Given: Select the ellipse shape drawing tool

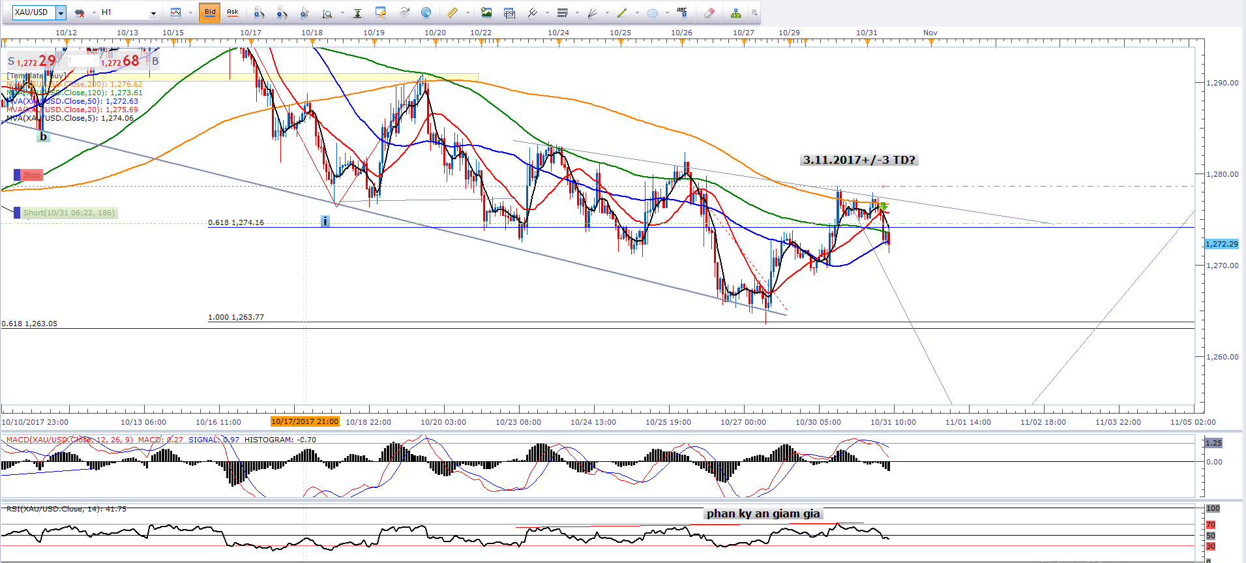Looking at the screenshot, I should click(x=652, y=12).
